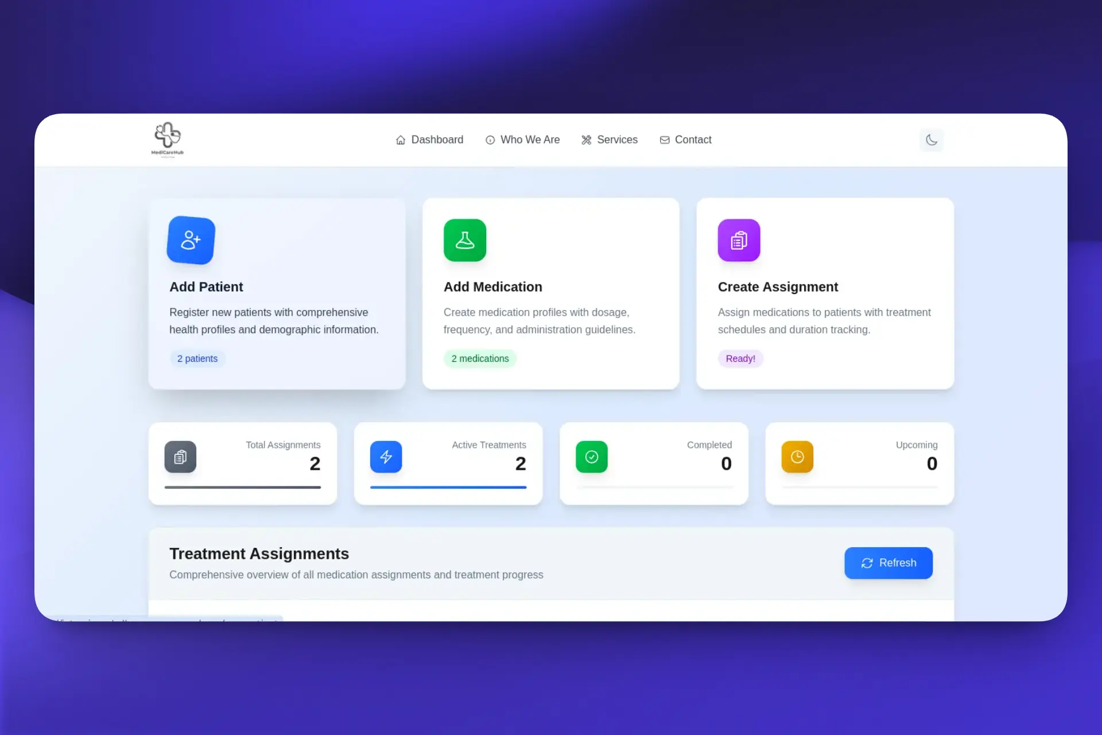Open the Who We Are page
The width and height of the screenshot is (1102, 735).
click(522, 140)
